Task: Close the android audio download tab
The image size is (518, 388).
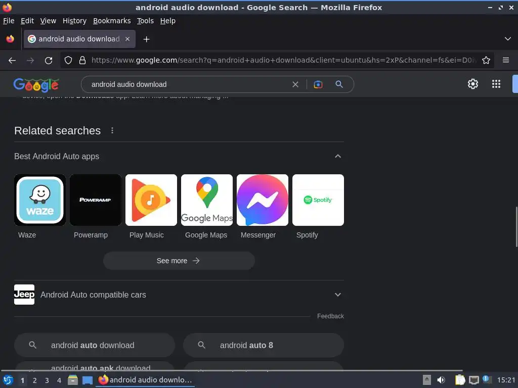Action: click(x=127, y=39)
